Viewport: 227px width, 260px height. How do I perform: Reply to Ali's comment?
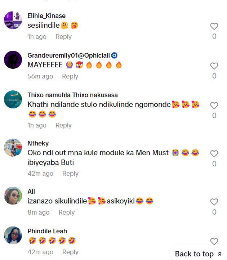point(66,212)
